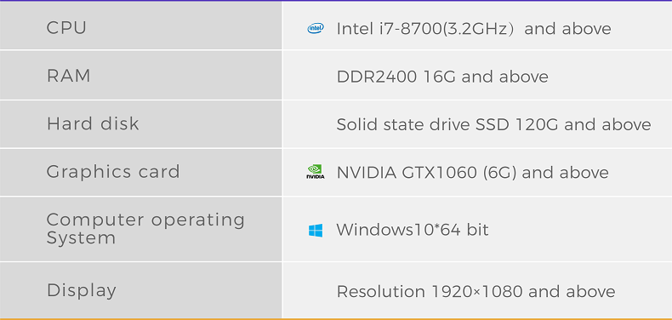Select the CPU row label
Screen dimensions: 672x320
pyautogui.click(x=66, y=28)
